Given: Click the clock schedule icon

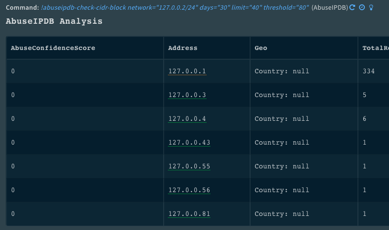Looking at the screenshot, I should 362,8.
